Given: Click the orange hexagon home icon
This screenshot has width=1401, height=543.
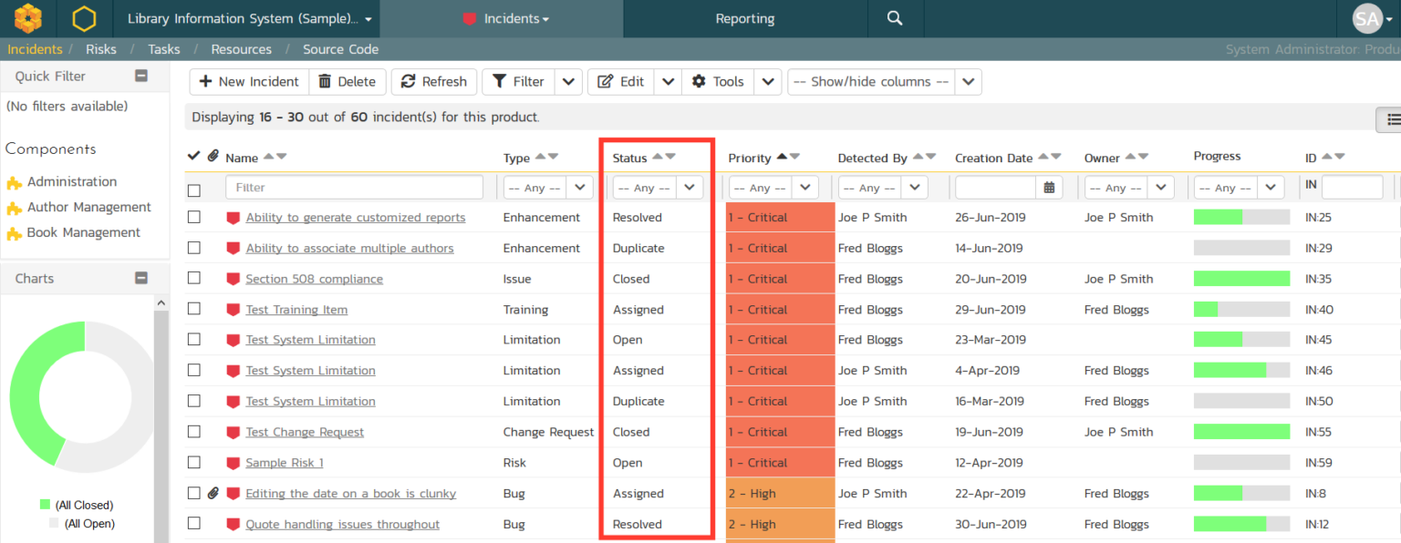Looking at the screenshot, I should (83, 18).
